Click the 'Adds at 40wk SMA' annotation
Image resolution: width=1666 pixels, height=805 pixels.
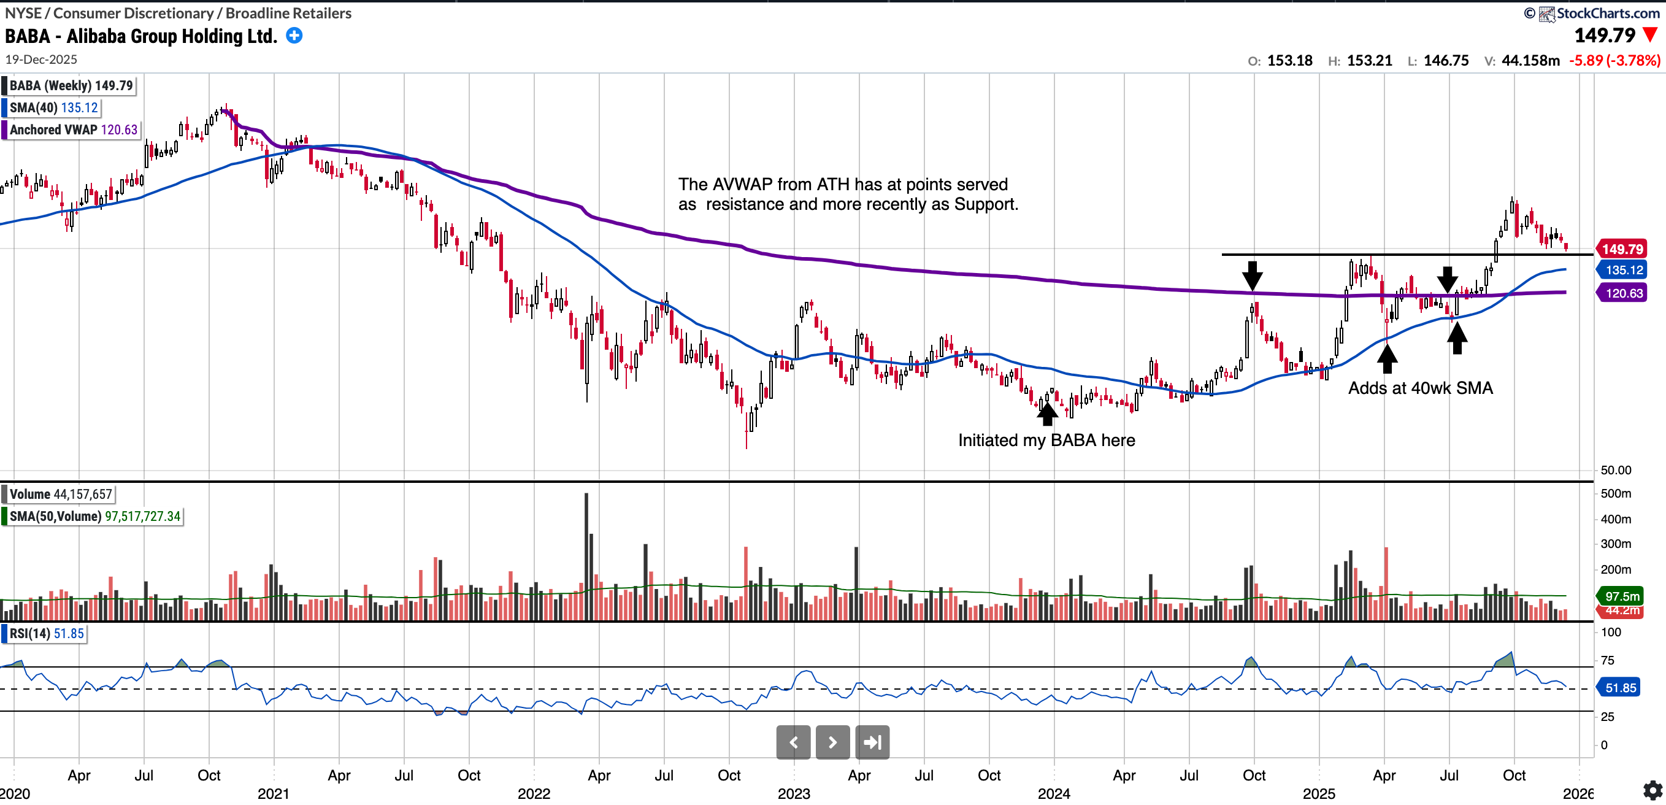1420,388
